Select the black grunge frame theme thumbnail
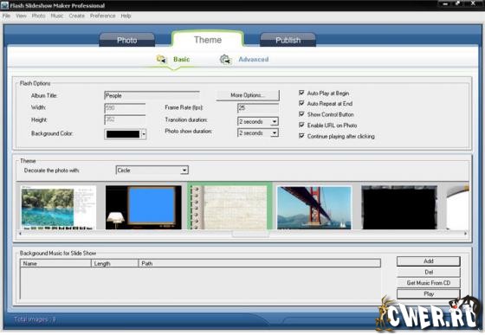The height and width of the screenshot is (335, 485). point(399,208)
